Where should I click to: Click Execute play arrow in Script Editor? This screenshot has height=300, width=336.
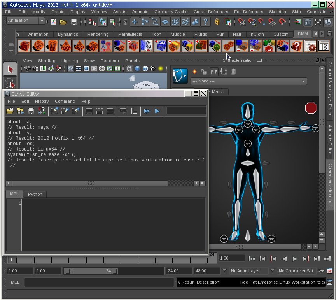(x=157, y=111)
